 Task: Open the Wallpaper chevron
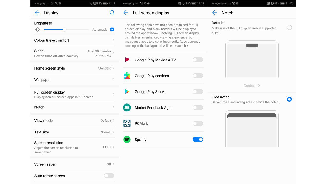[x=114, y=79]
